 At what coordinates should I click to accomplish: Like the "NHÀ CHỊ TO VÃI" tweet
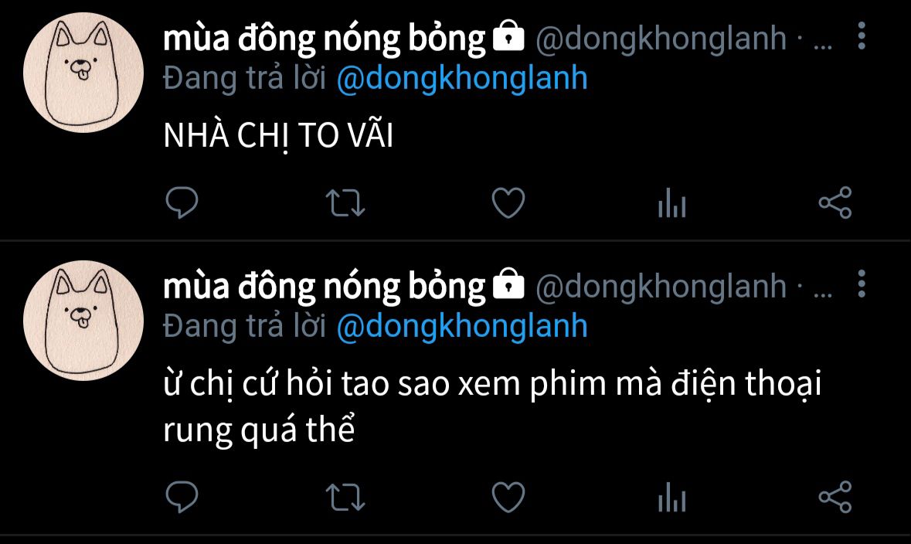(x=508, y=202)
